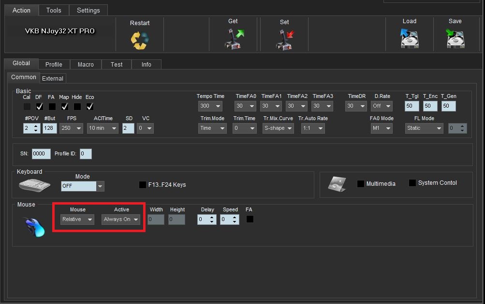Viewport: 485px width, 304px height.
Task: Open the Tempo Time dropdown
Action: tap(210, 106)
